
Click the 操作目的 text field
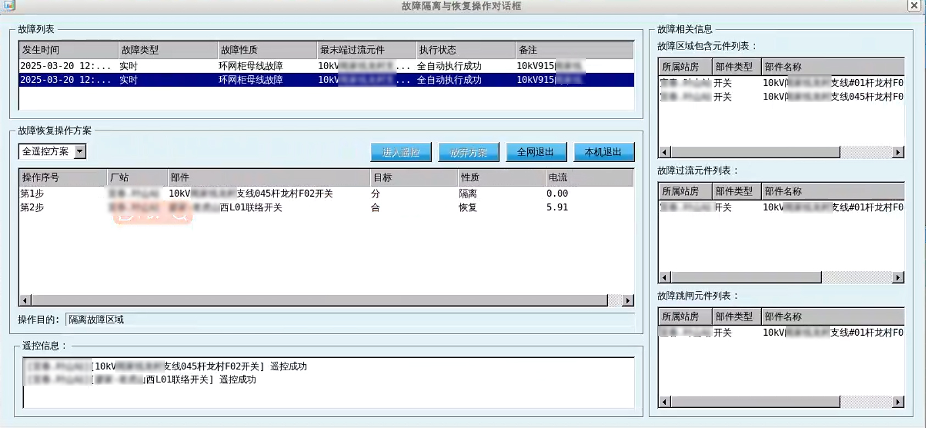click(349, 320)
